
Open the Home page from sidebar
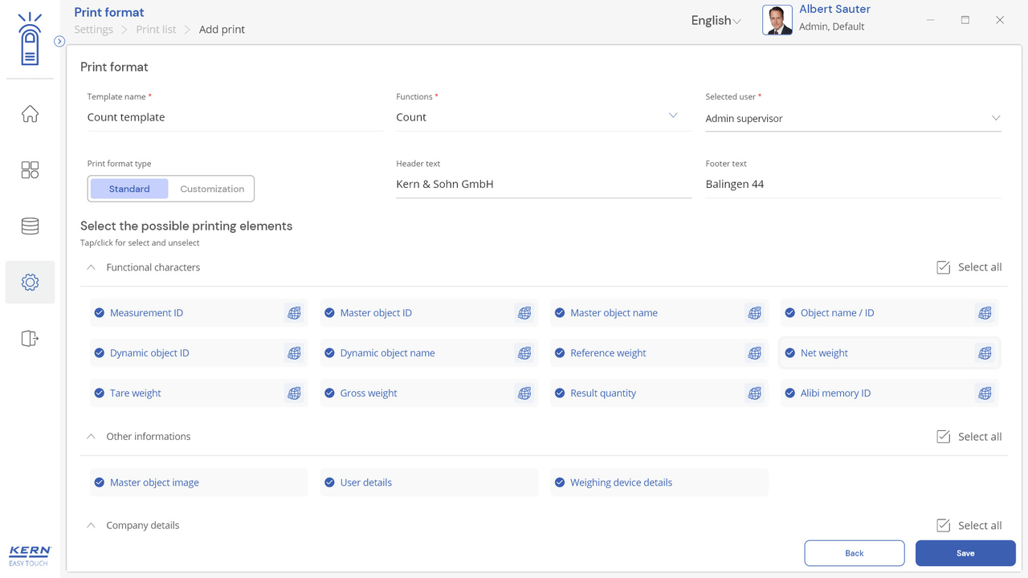30,114
